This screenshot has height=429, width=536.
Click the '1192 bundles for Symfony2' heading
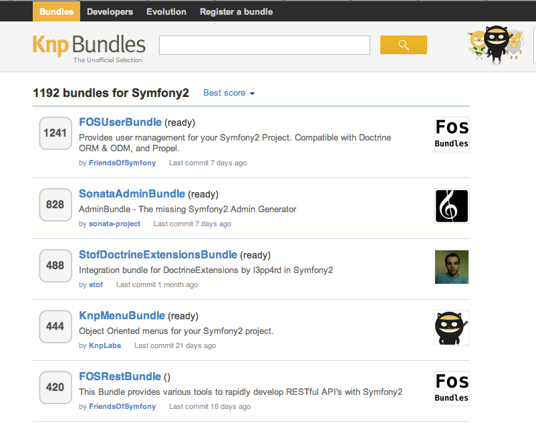pyautogui.click(x=111, y=93)
